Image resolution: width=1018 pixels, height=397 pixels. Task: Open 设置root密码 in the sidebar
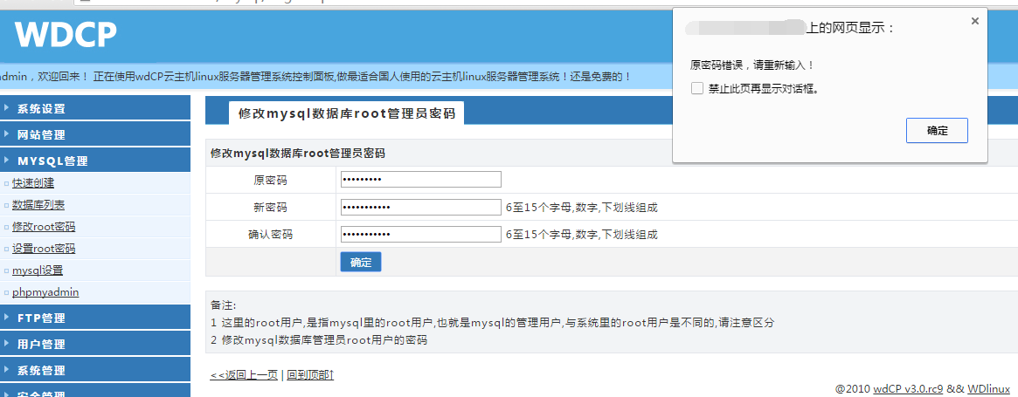(x=44, y=249)
